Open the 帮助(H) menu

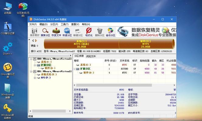tap(86, 24)
